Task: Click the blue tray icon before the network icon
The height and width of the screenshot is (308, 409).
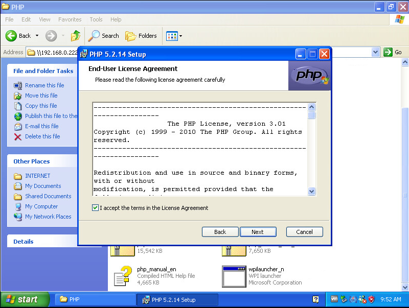Action: [353, 299]
